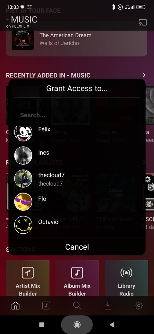This screenshot has height=334, width=154.
Task: Open the music library note icon tab
Action: coord(46,306)
